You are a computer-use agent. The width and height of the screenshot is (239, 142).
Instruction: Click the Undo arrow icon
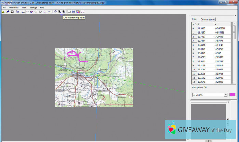click(x=50, y=12)
